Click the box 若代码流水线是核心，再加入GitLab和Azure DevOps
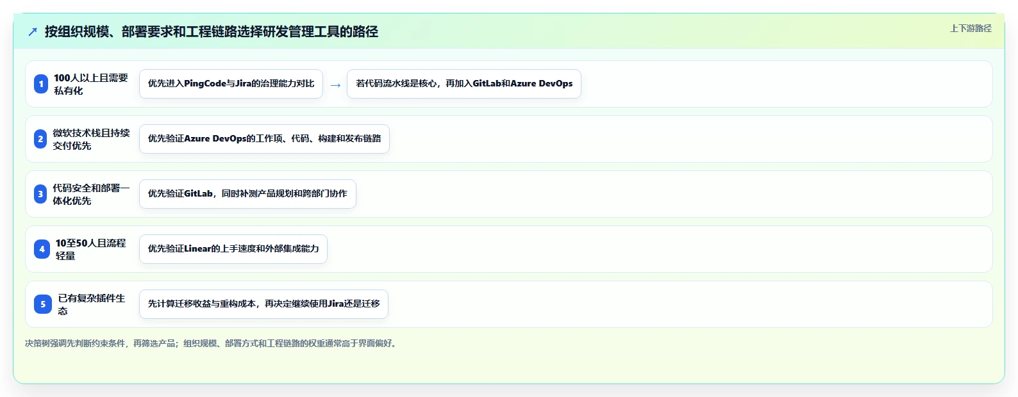The width and height of the screenshot is (1018, 397). pos(464,84)
